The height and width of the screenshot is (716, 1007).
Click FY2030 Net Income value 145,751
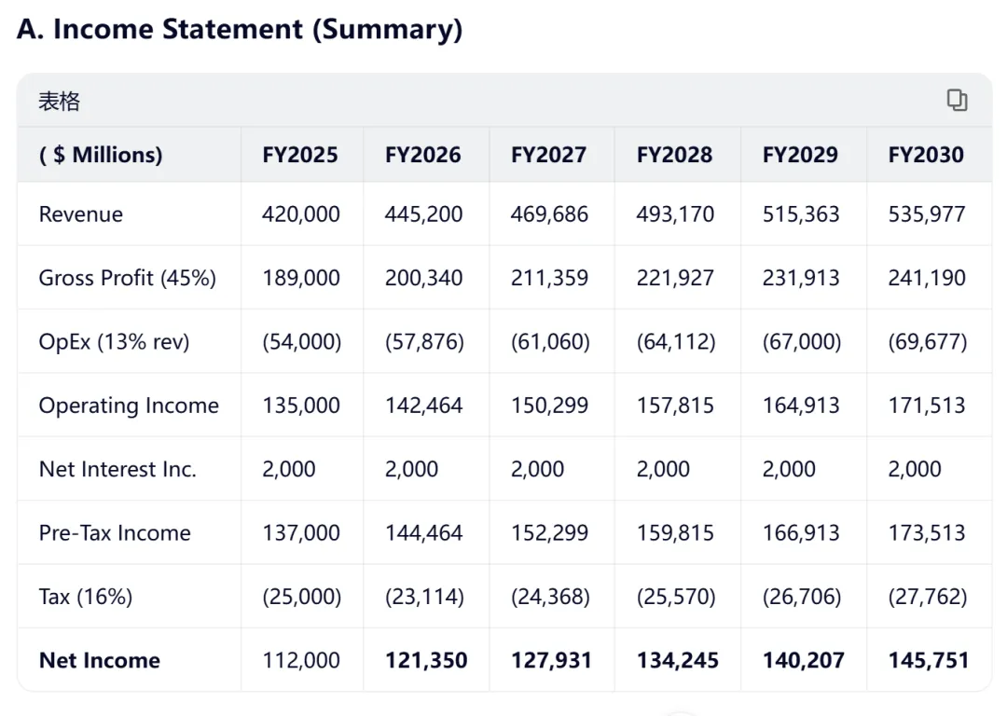929,660
